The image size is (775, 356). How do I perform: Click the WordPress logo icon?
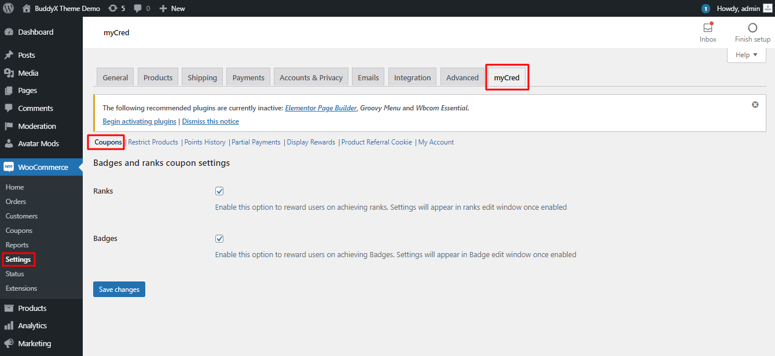click(9, 8)
